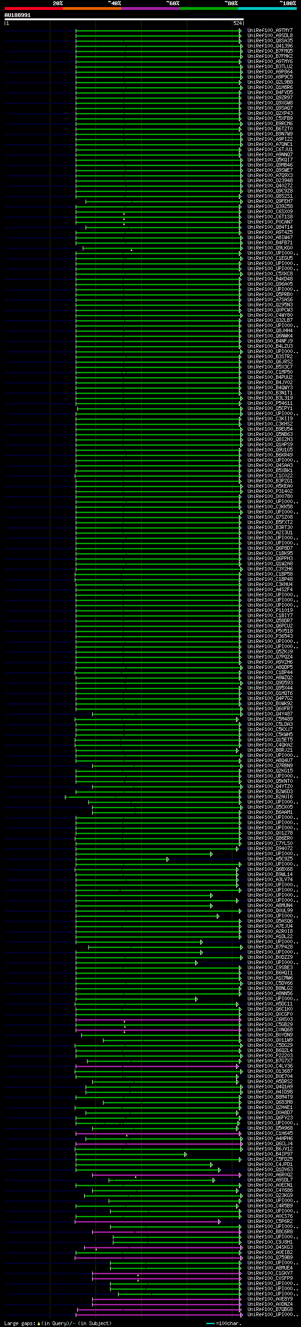Select hit label UniRef100_Q9XGW8
301x1327 pixels.
click(x=269, y=103)
